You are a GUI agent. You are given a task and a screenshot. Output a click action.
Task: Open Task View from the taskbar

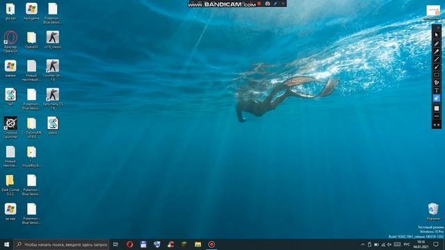click(116, 244)
